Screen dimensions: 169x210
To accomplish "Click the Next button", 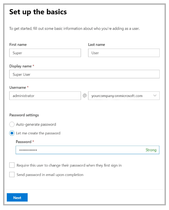I will pos(17,197).
